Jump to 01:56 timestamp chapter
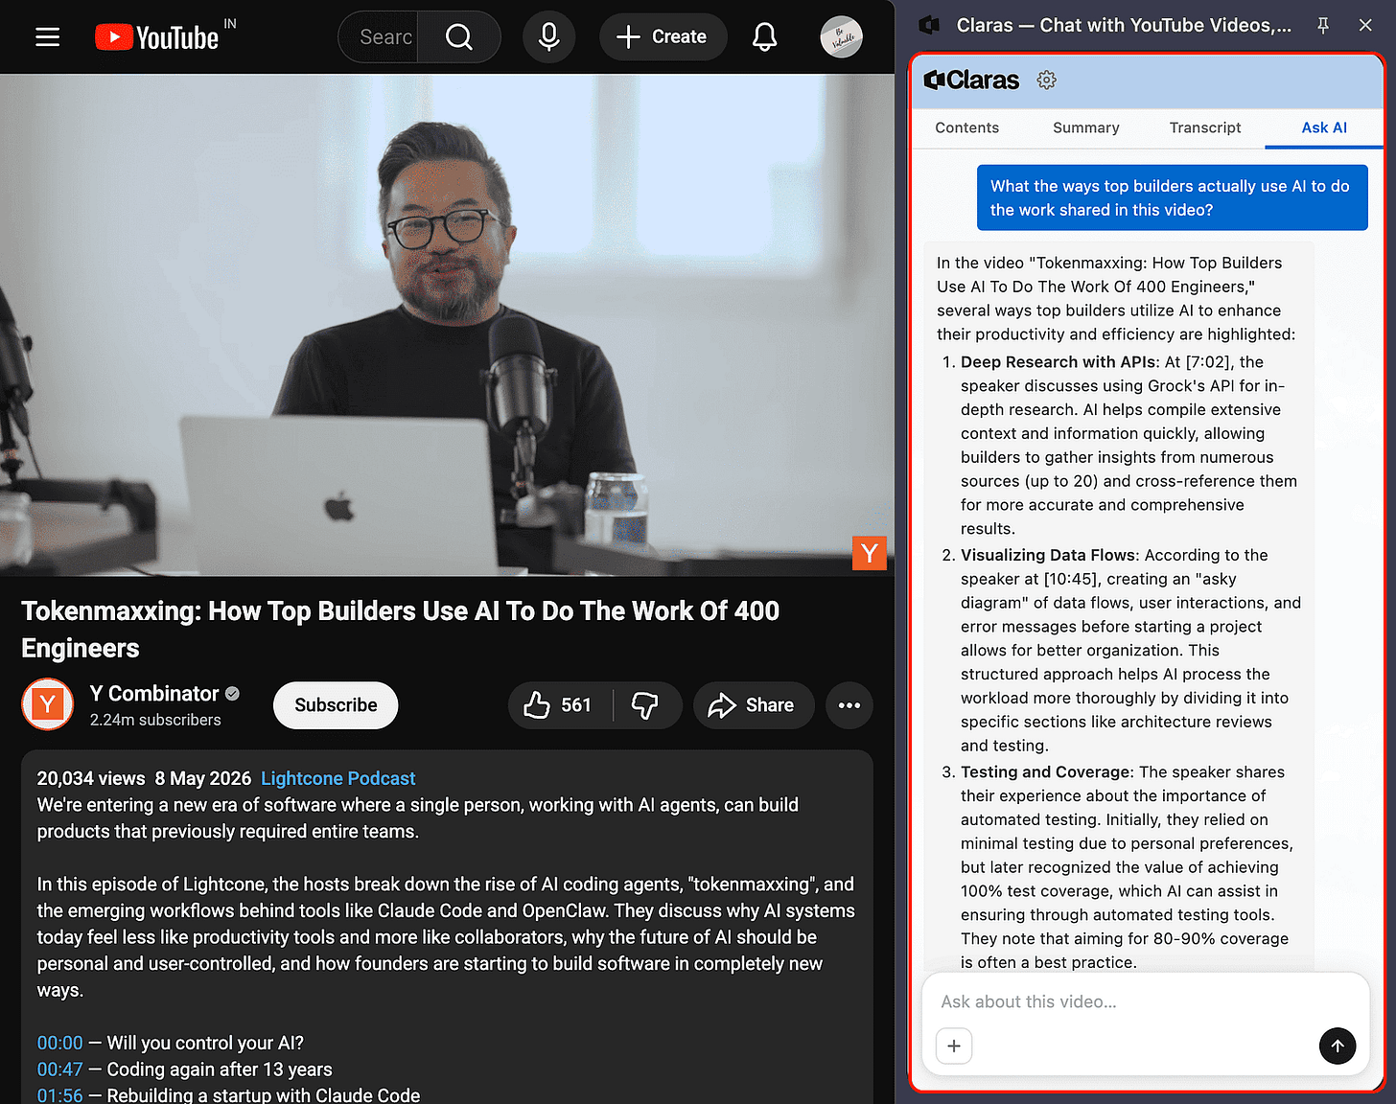 coord(60,1095)
